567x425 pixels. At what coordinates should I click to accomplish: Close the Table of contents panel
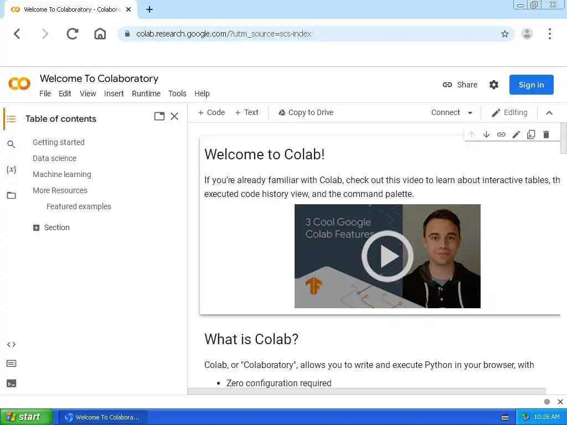(x=174, y=116)
